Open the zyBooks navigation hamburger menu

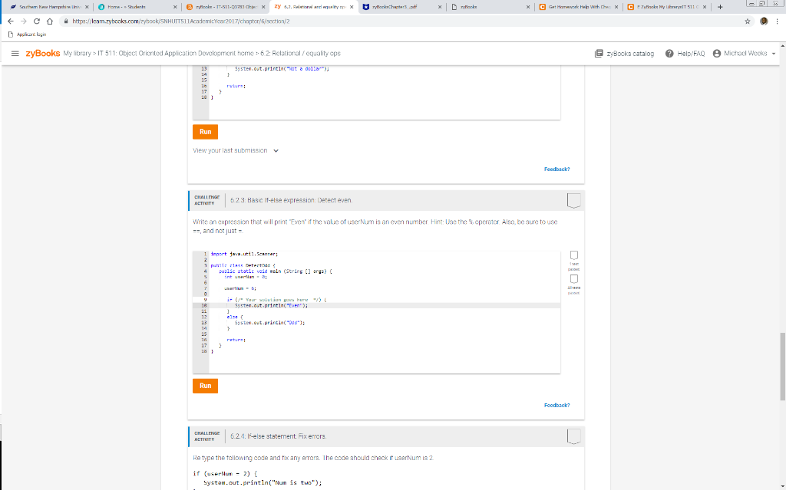pyautogui.click(x=14, y=54)
